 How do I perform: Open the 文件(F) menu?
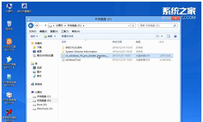click(33, 31)
